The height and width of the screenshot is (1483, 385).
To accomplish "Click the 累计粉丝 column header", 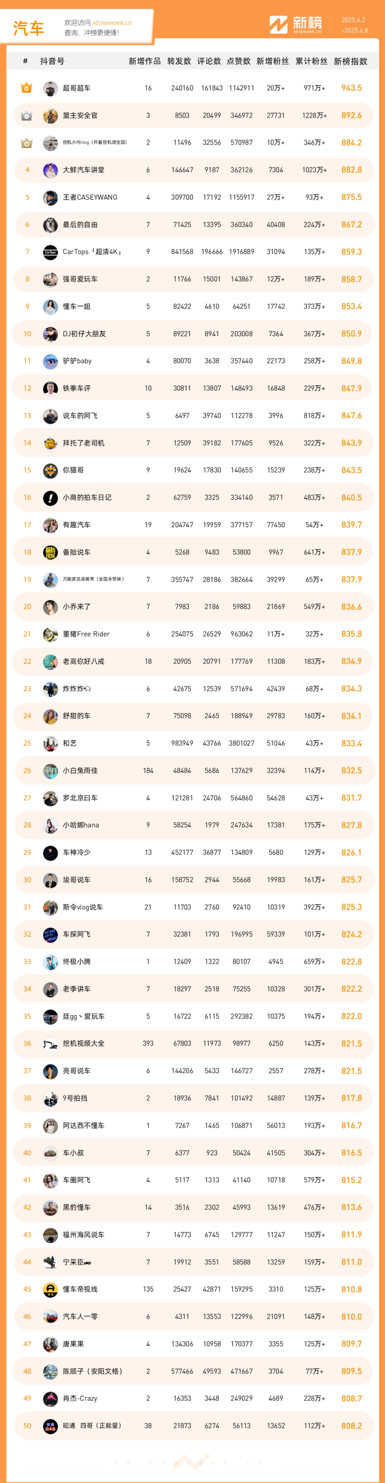I will pos(311,61).
